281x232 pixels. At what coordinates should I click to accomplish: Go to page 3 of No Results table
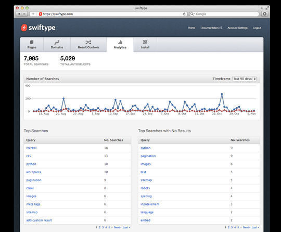point(232,227)
